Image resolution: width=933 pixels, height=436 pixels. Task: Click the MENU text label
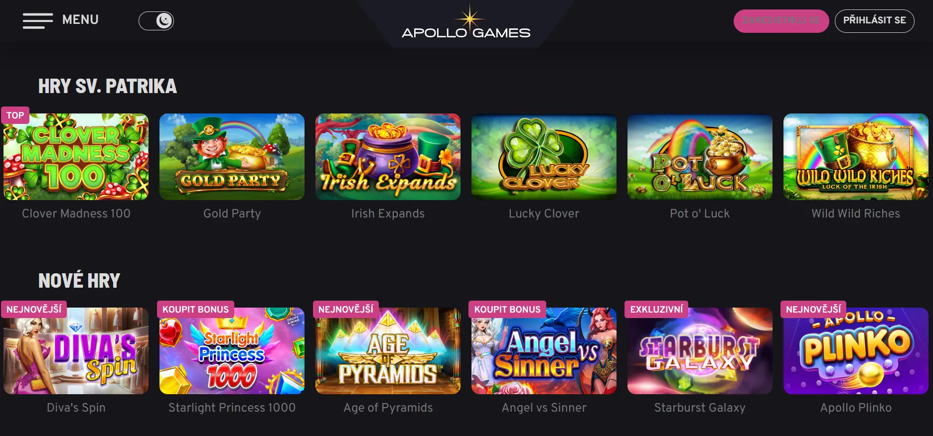80,20
